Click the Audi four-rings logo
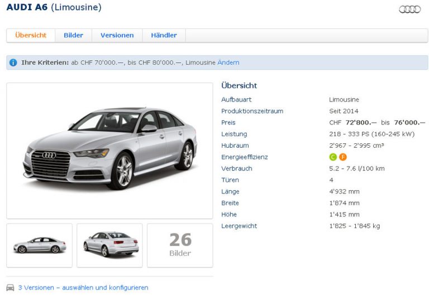Viewport: 429px width, 300px height. point(409,9)
